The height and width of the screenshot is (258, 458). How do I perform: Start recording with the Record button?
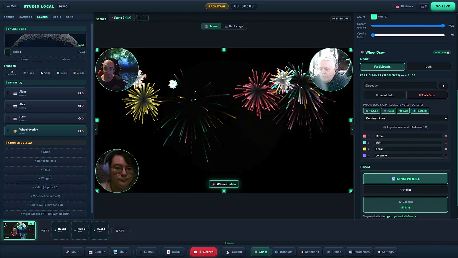point(204,252)
